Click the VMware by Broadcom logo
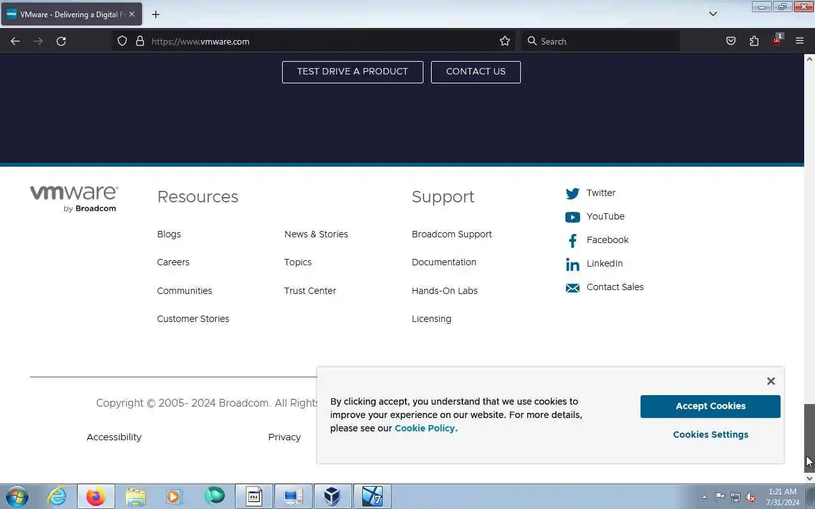 tap(74, 199)
